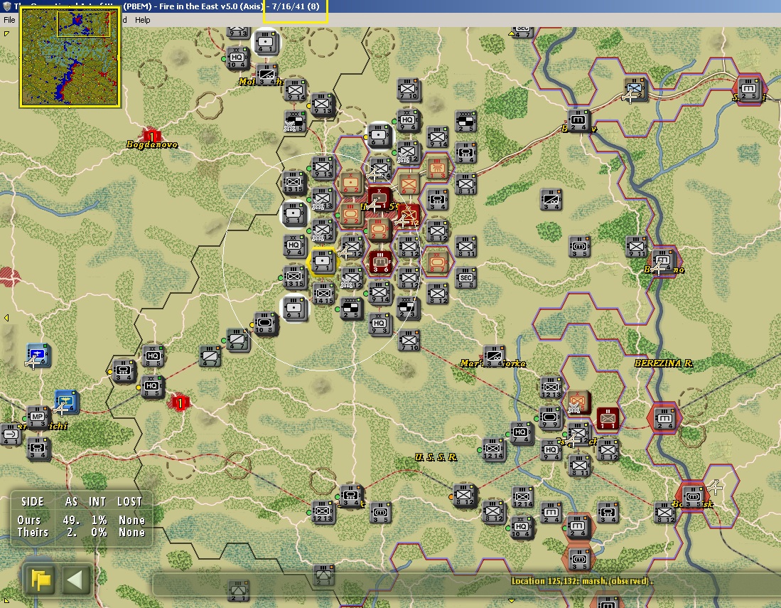Open the File menu
Image resolution: width=781 pixels, height=608 pixels.
tap(9, 20)
